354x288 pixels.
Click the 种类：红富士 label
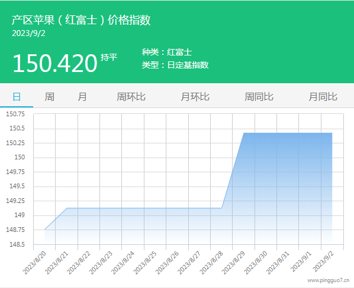pyautogui.click(x=167, y=52)
